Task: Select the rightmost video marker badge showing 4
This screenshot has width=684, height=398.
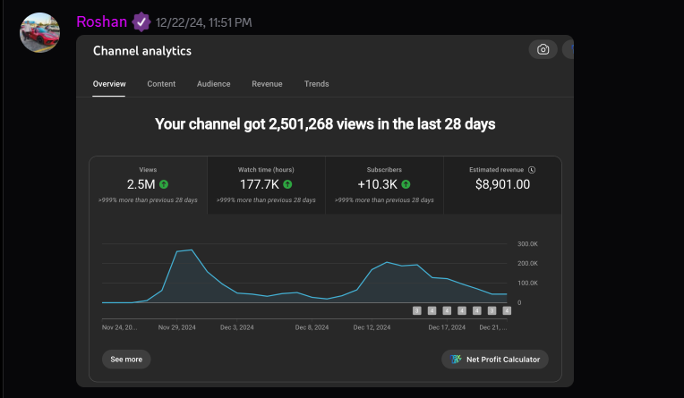Action: click(x=507, y=311)
